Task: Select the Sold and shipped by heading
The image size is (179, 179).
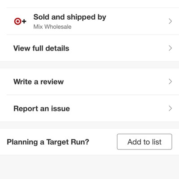Action: coord(70,17)
